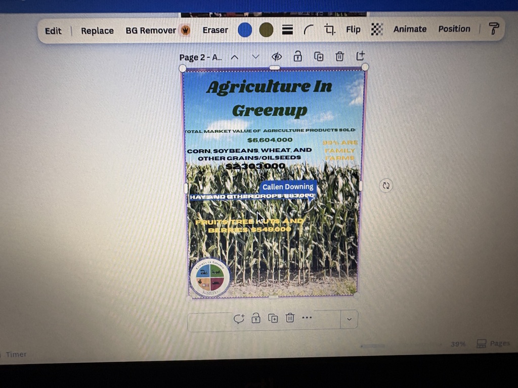Launch the BG Remover tool
Screen dimensions: 518x388
(x=151, y=30)
